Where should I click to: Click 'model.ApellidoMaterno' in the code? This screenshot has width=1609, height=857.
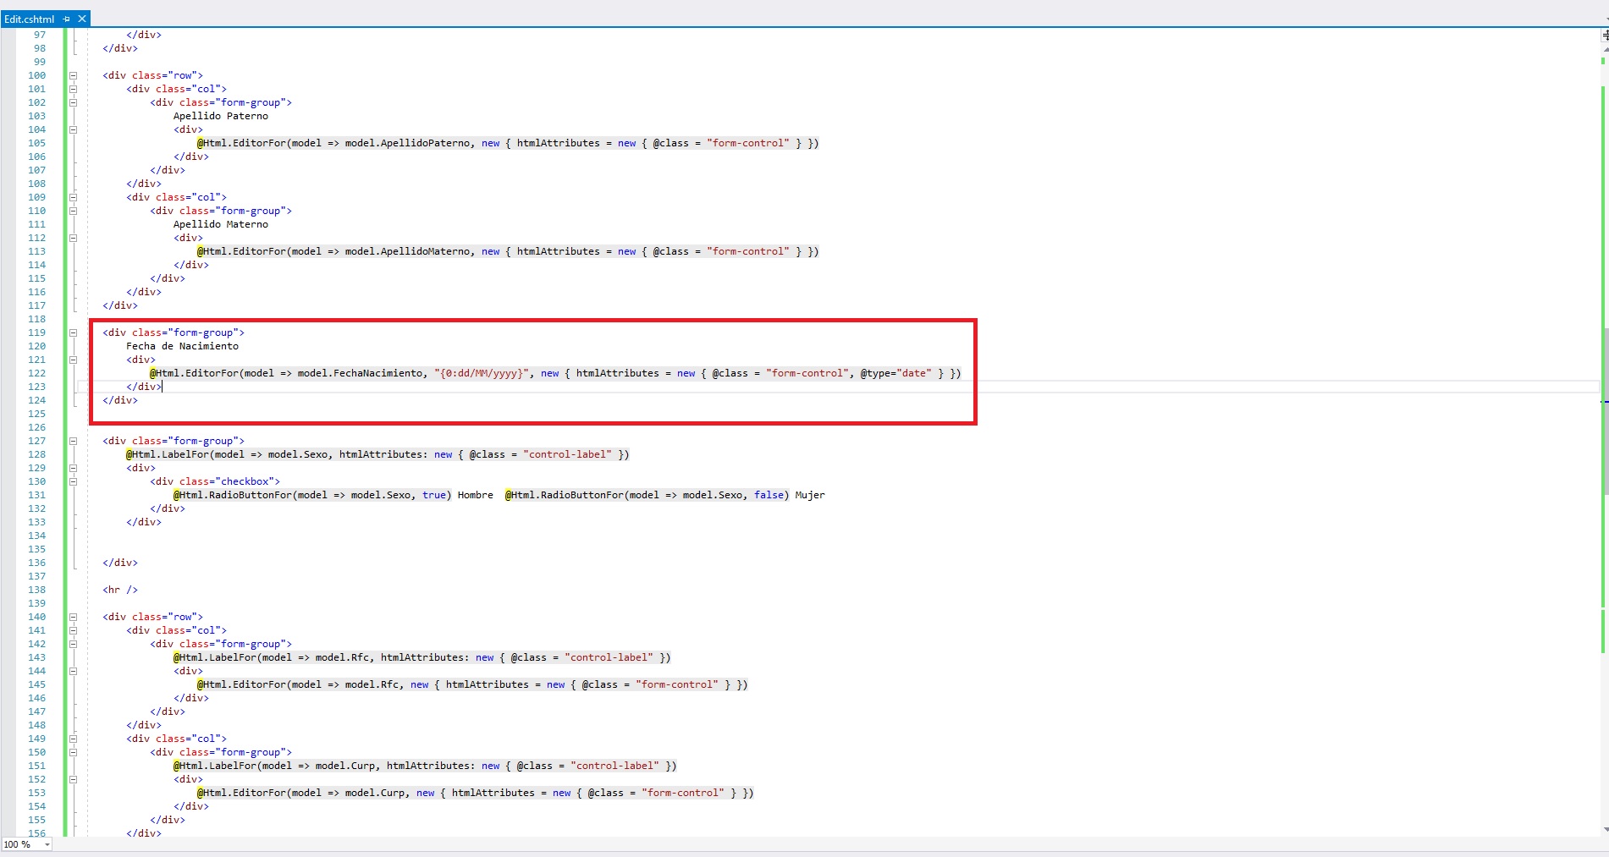click(x=407, y=251)
